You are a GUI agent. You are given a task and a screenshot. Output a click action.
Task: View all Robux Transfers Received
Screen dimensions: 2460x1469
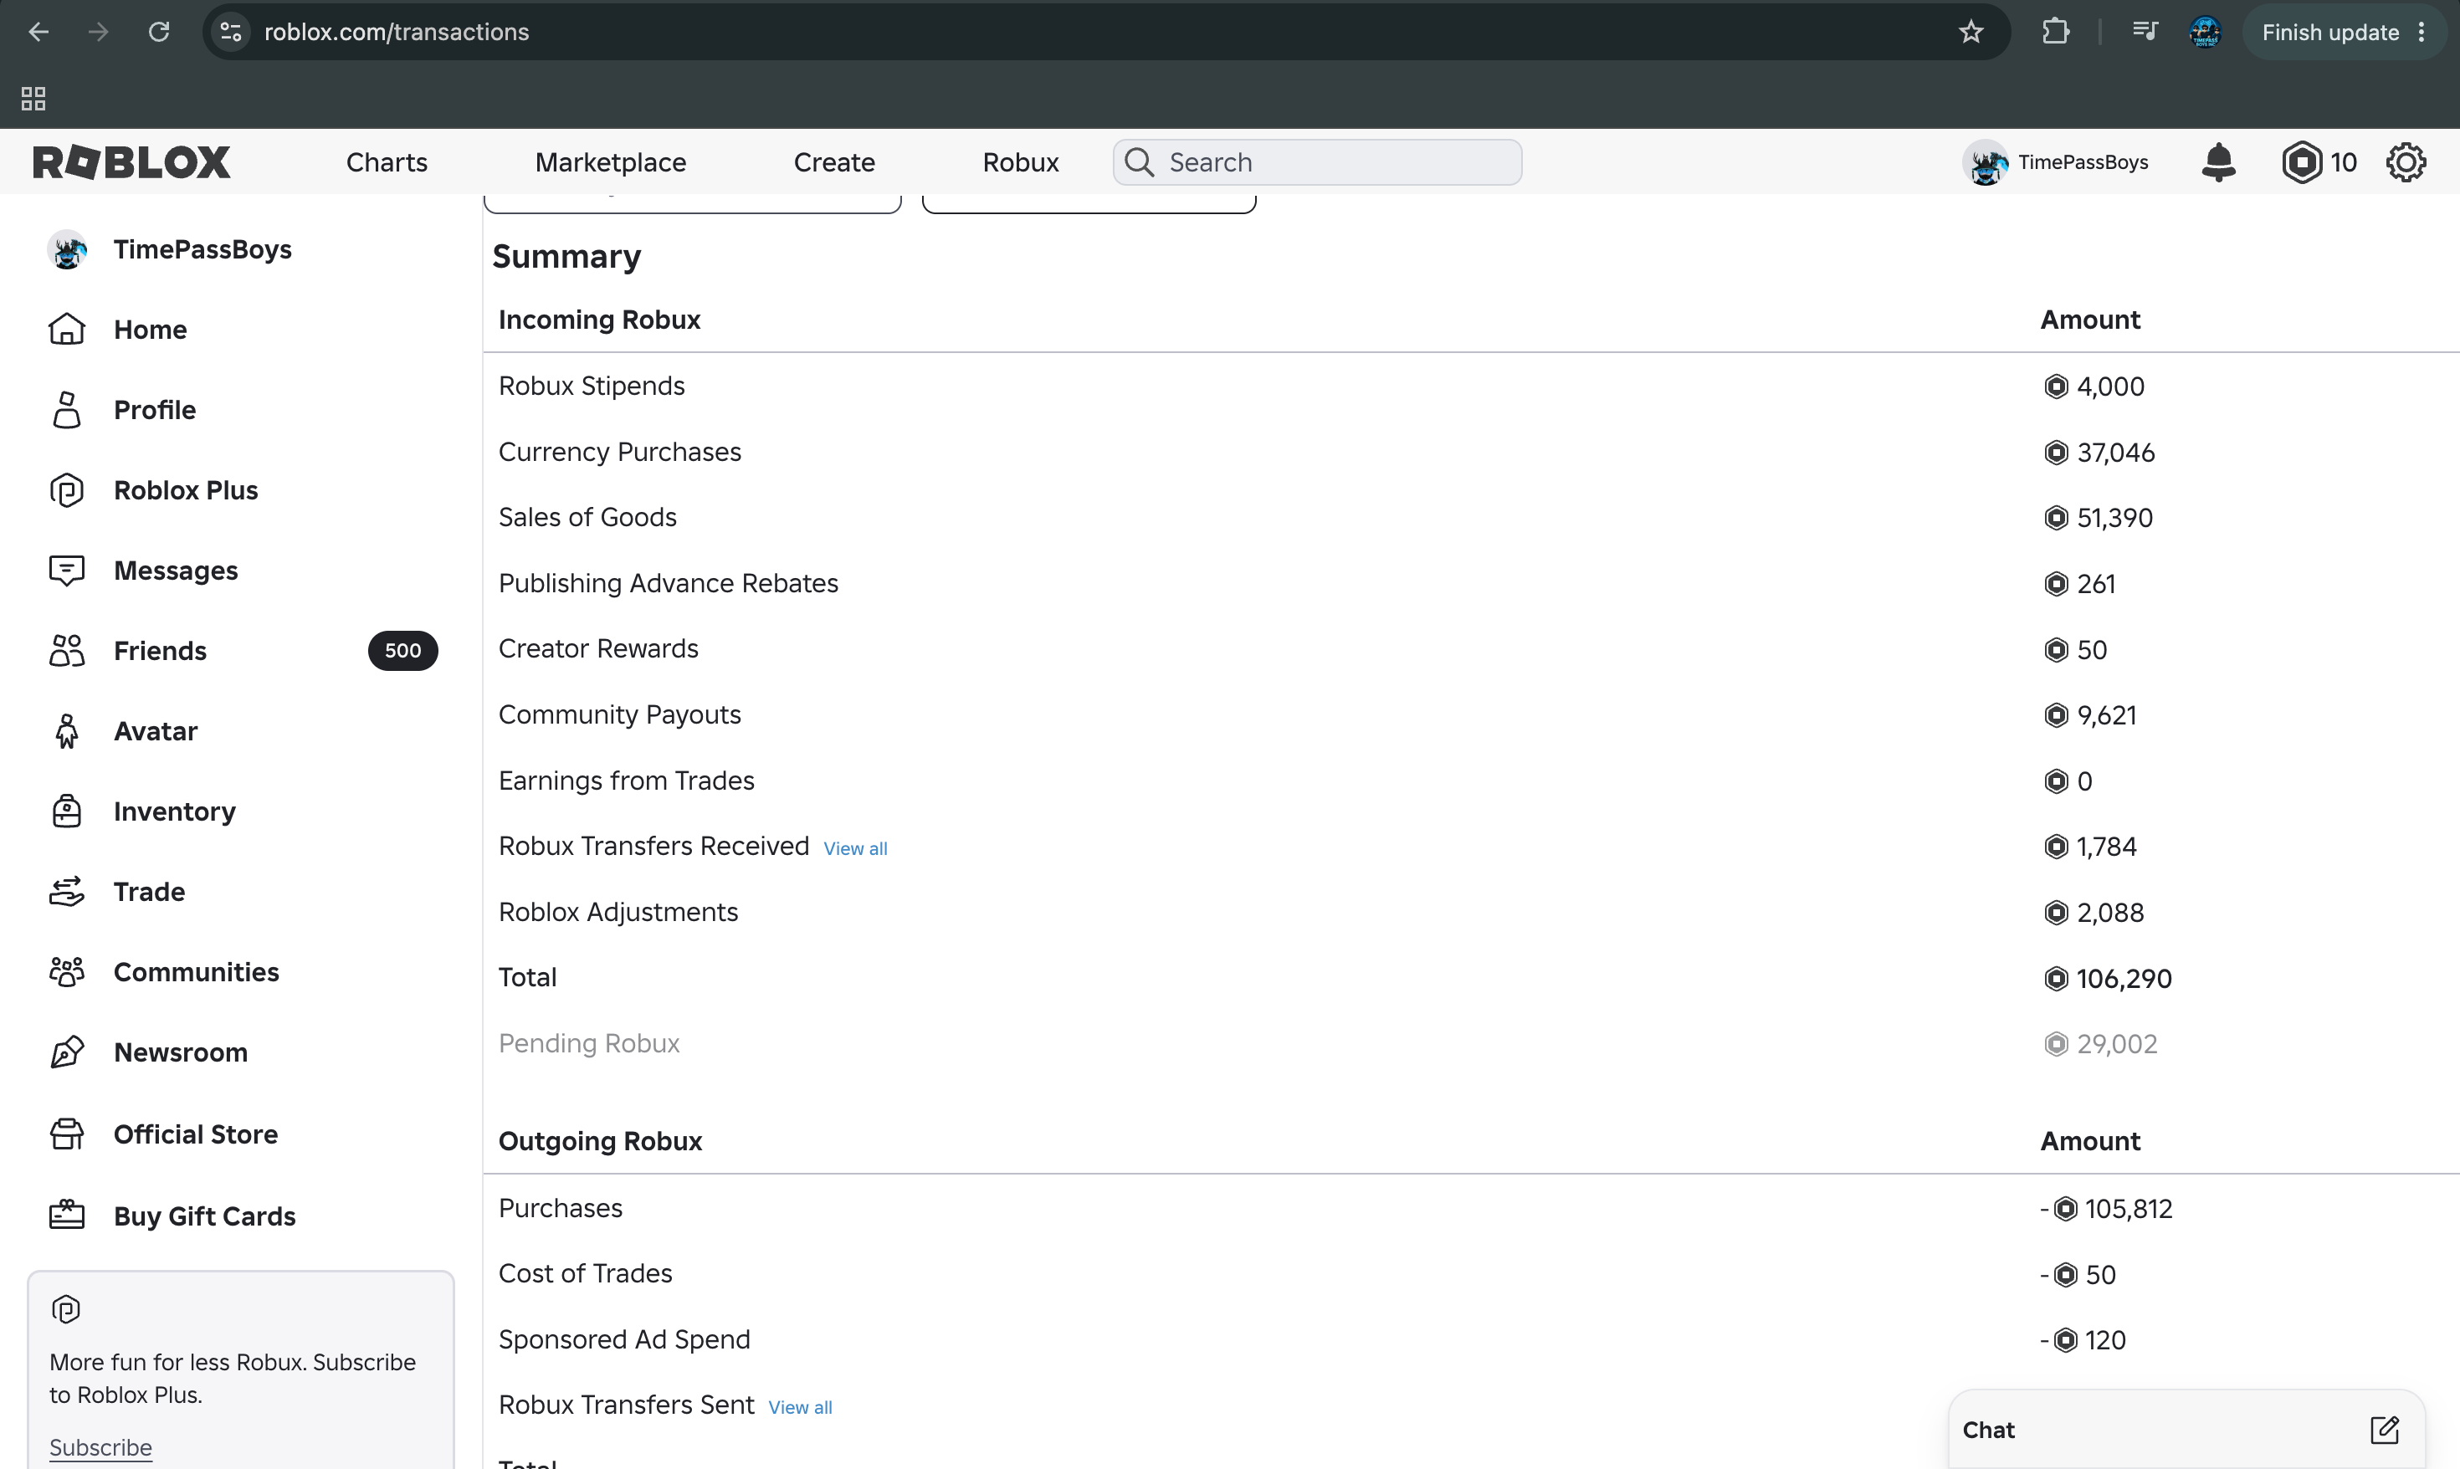point(855,848)
